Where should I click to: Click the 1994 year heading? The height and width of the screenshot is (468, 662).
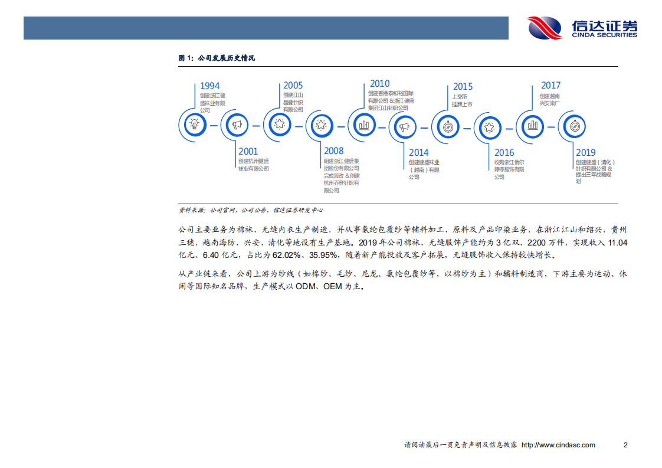tap(209, 86)
